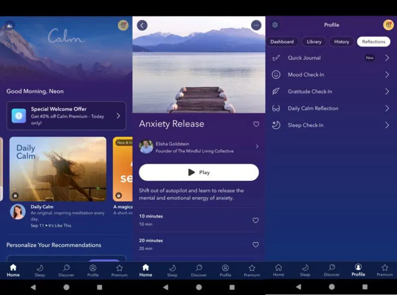This screenshot has height=295, width=397.
Task: Tap Premium in the left screen's bottom bar
Action: (119, 271)
